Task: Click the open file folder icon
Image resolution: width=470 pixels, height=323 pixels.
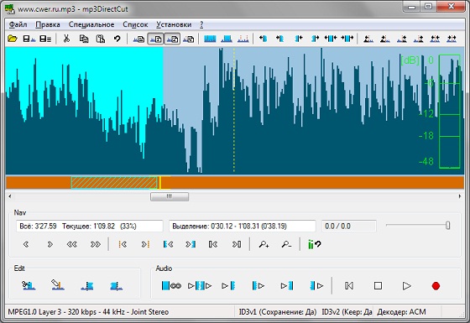Action: 13,39
